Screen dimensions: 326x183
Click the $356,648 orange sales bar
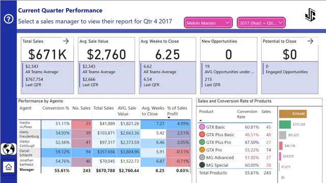coord(293,114)
